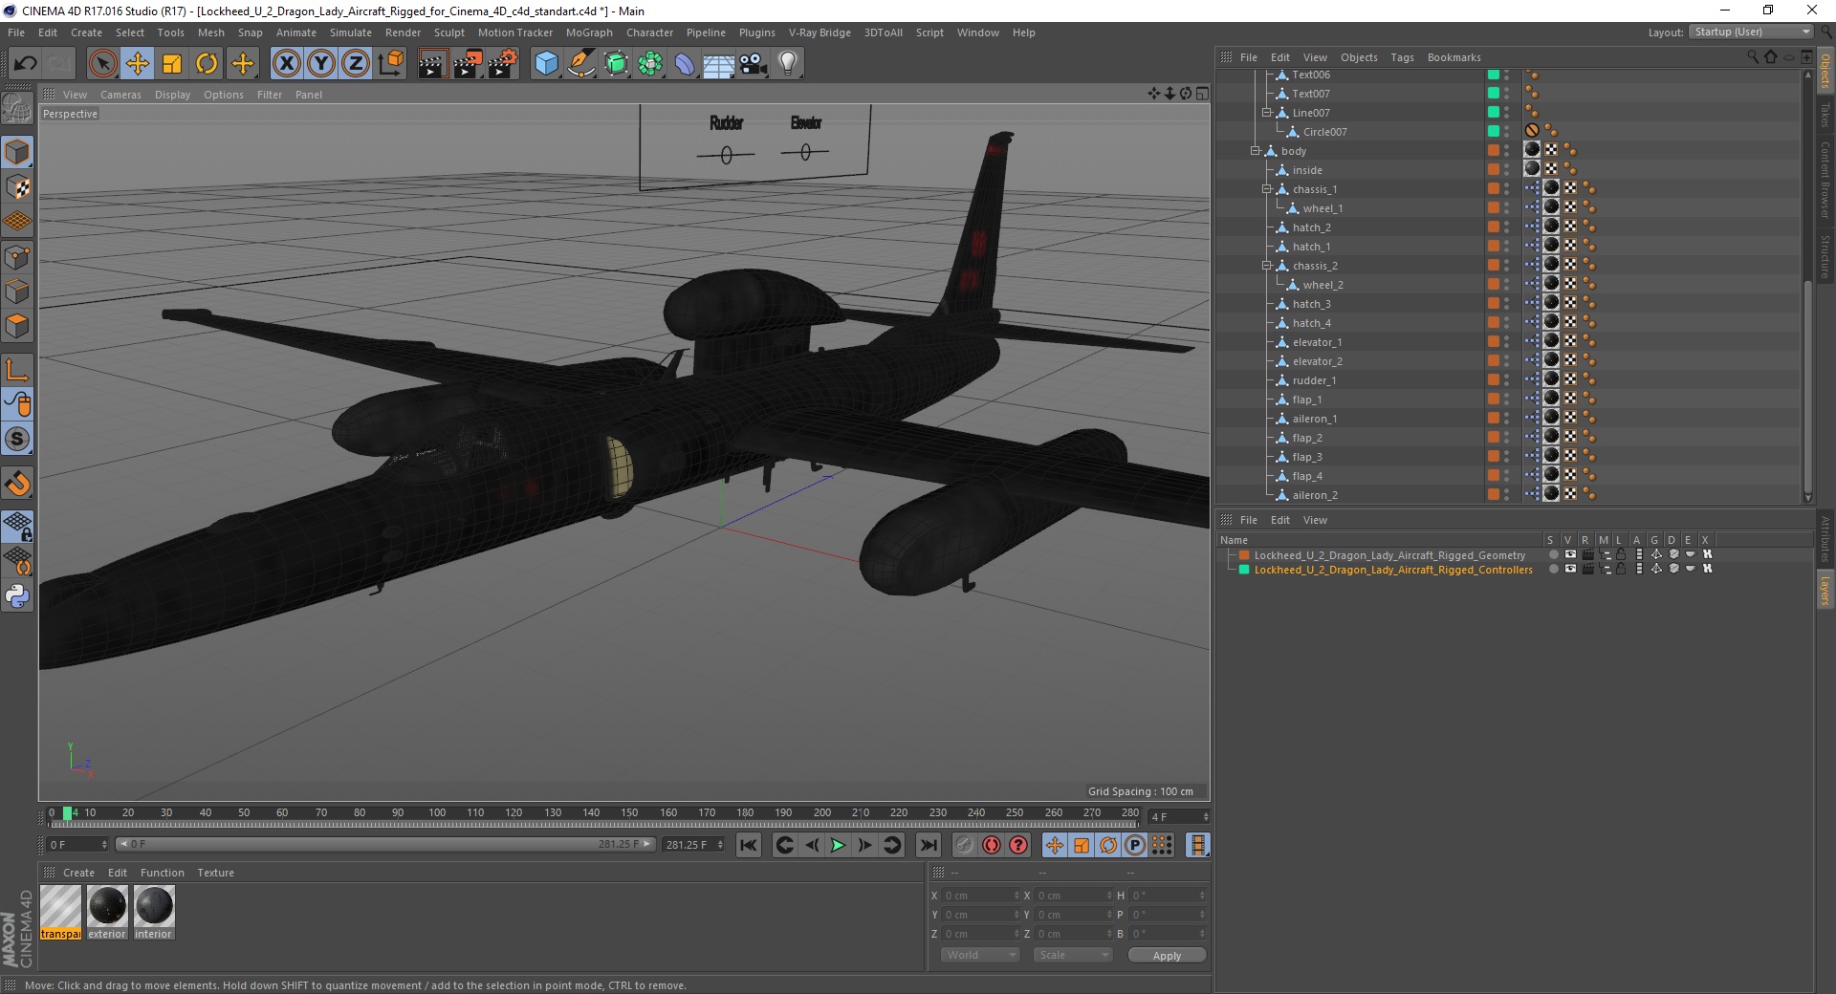
Task: Switch to Texture mode
Action: click(17, 187)
